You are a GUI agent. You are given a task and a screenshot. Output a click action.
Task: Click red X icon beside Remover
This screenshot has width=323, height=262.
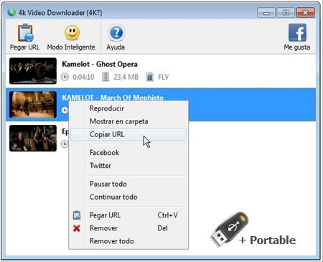tap(77, 228)
